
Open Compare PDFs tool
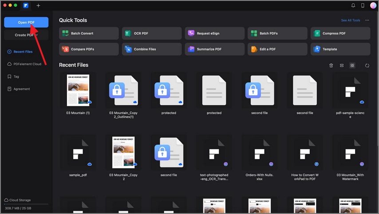pyautogui.click(x=89, y=49)
